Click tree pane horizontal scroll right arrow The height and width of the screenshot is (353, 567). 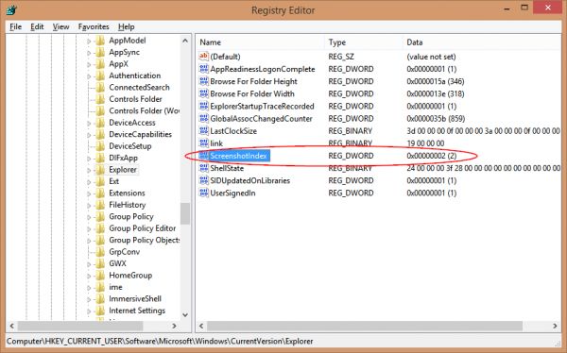[x=175, y=326]
